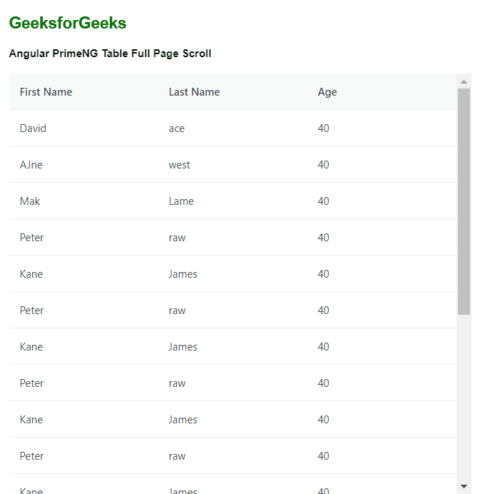This screenshot has width=480, height=494.
Task: Select the Age column header
Action: tap(327, 92)
